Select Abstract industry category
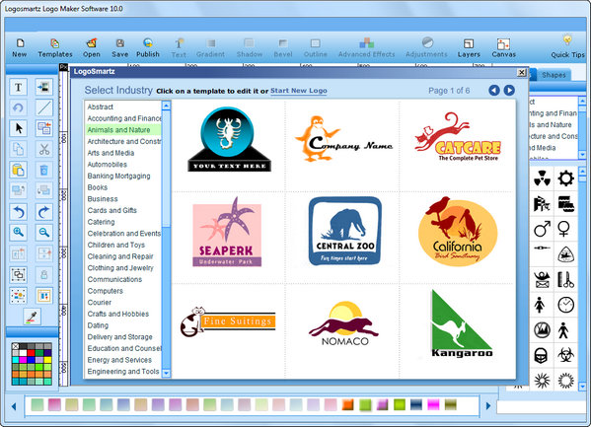The height and width of the screenshot is (427, 591). 101,107
